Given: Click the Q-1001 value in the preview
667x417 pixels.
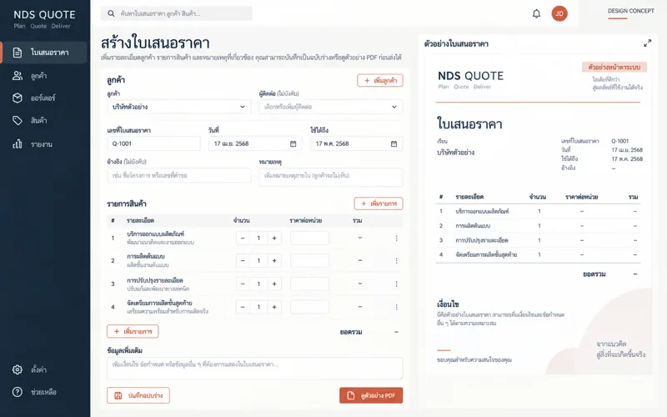Looking at the screenshot, I should click(619, 141).
